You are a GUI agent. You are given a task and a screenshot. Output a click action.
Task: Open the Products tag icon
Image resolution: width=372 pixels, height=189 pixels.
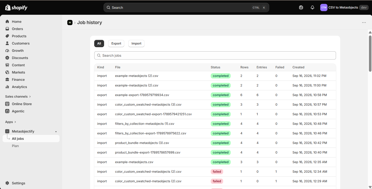click(7, 36)
